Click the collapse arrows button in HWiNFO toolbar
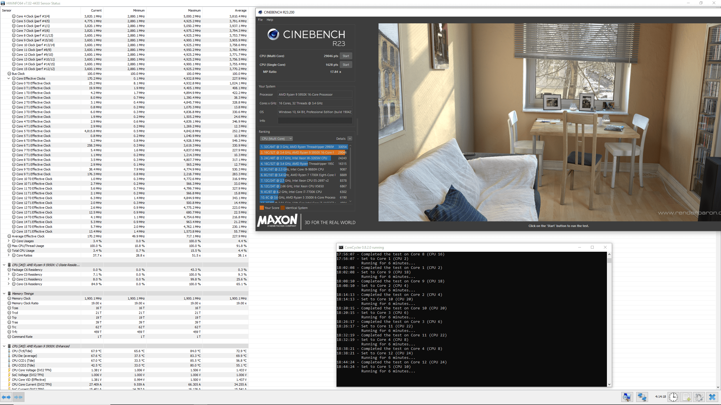 18,397
